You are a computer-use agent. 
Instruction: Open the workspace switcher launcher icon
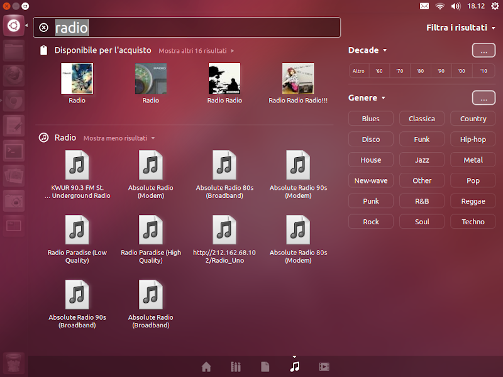pyautogui.click(x=13, y=226)
